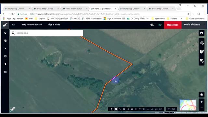Zoom out the map with minus button
This screenshot has width=208, height=117.
(x=201, y=108)
